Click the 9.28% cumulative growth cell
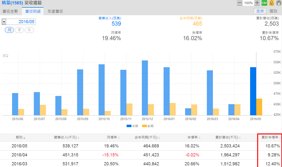 274,155
